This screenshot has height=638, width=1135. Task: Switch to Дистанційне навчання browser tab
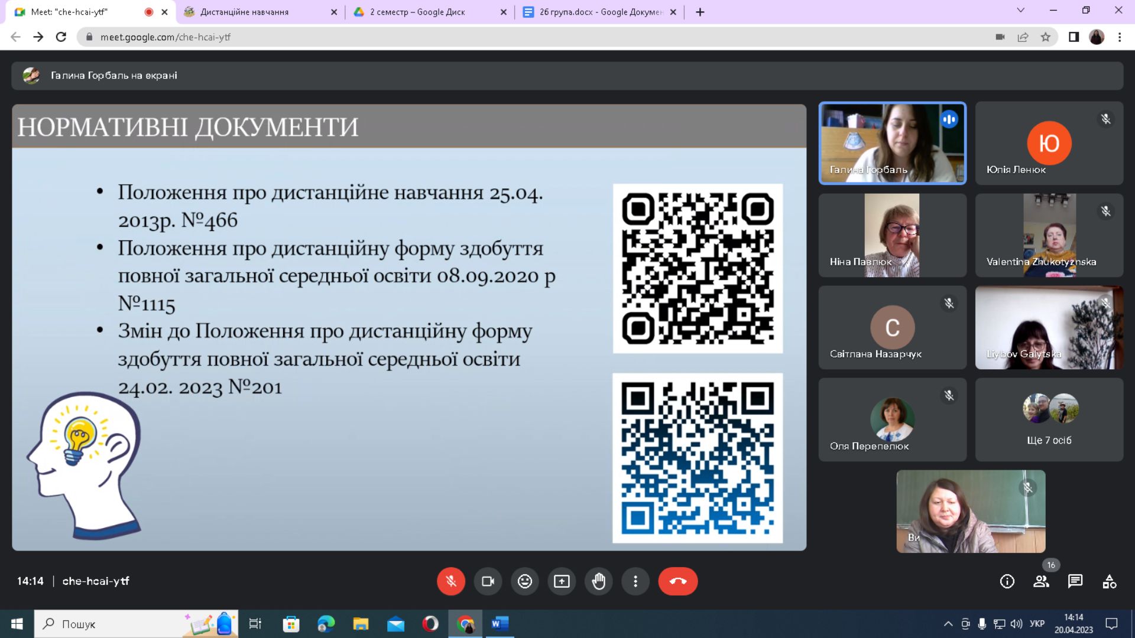260,12
